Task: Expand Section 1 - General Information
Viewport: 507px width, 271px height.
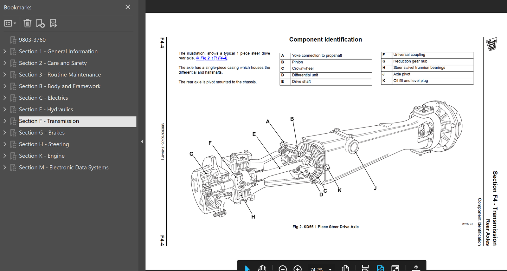Action: [x=5, y=51]
